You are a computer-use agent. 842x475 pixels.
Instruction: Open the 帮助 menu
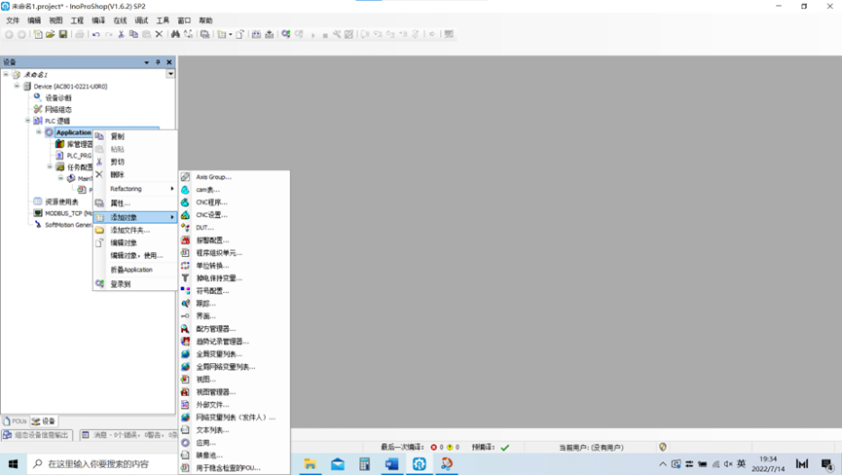tap(205, 20)
